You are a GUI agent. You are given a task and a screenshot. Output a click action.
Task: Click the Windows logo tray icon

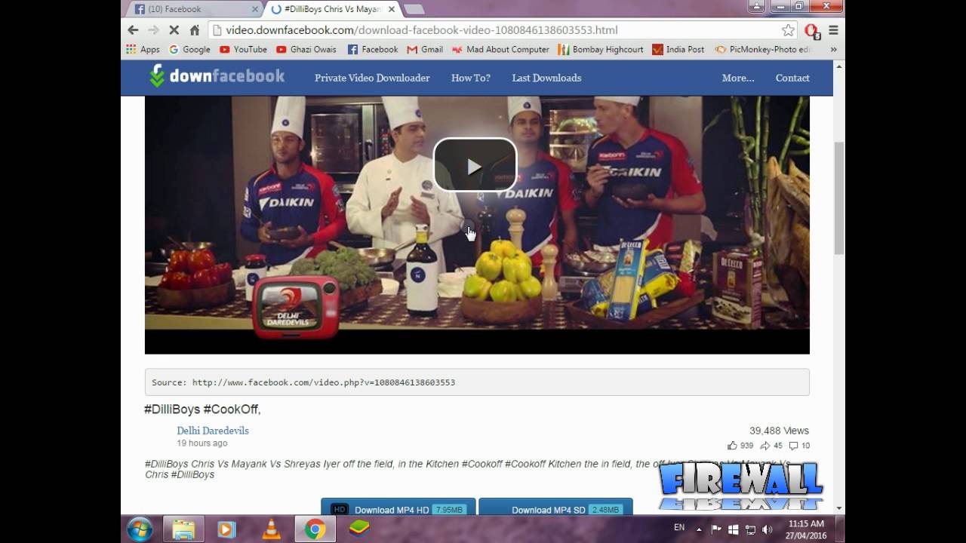coord(733,529)
